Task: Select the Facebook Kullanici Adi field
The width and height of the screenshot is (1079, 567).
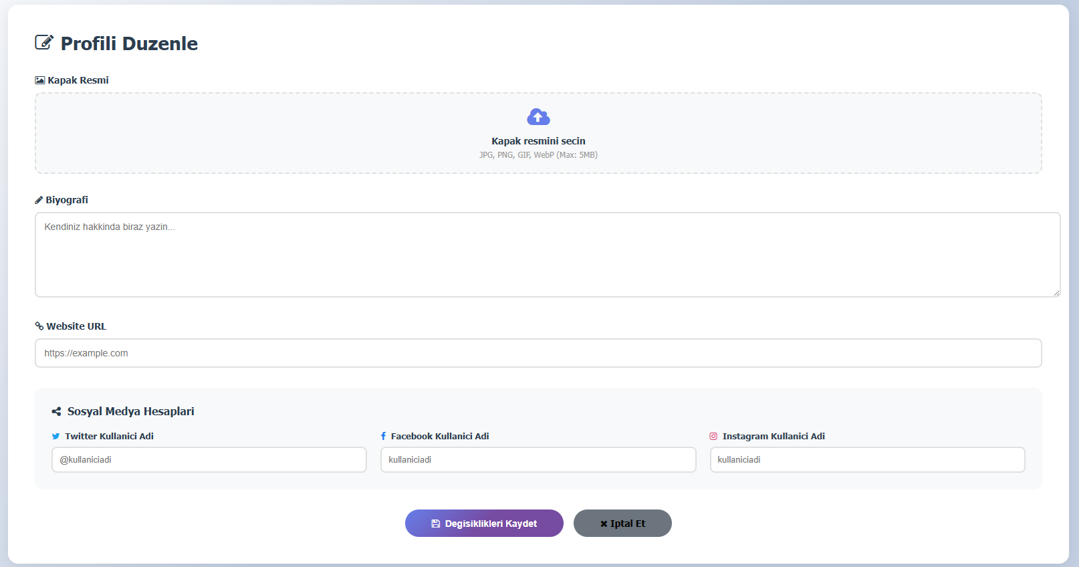Action: point(538,459)
